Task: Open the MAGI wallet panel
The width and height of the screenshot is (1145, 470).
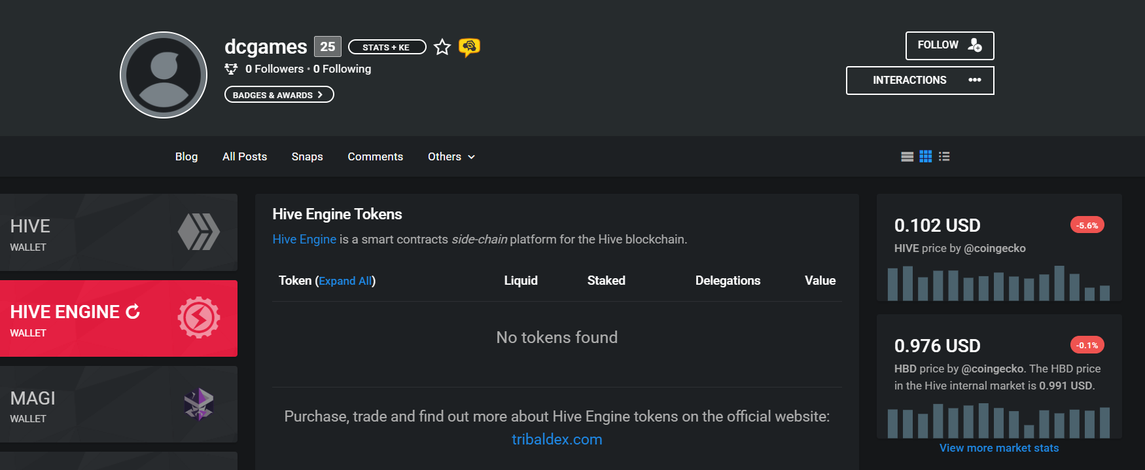Action: point(118,404)
